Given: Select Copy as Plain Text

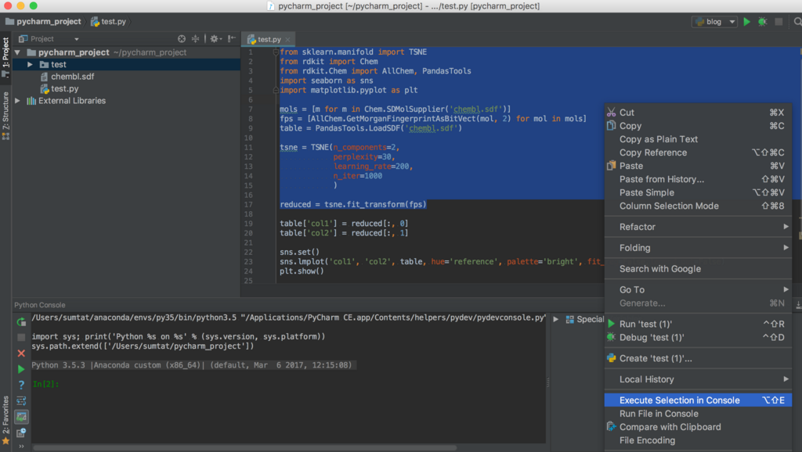Looking at the screenshot, I should coord(698,139).
